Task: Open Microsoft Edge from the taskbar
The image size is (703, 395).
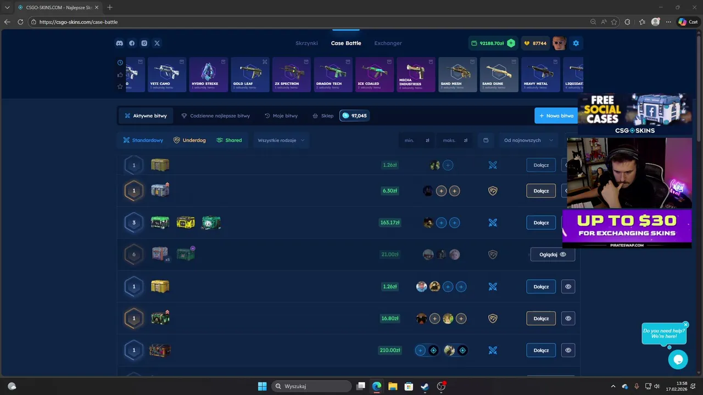Action: [377, 386]
